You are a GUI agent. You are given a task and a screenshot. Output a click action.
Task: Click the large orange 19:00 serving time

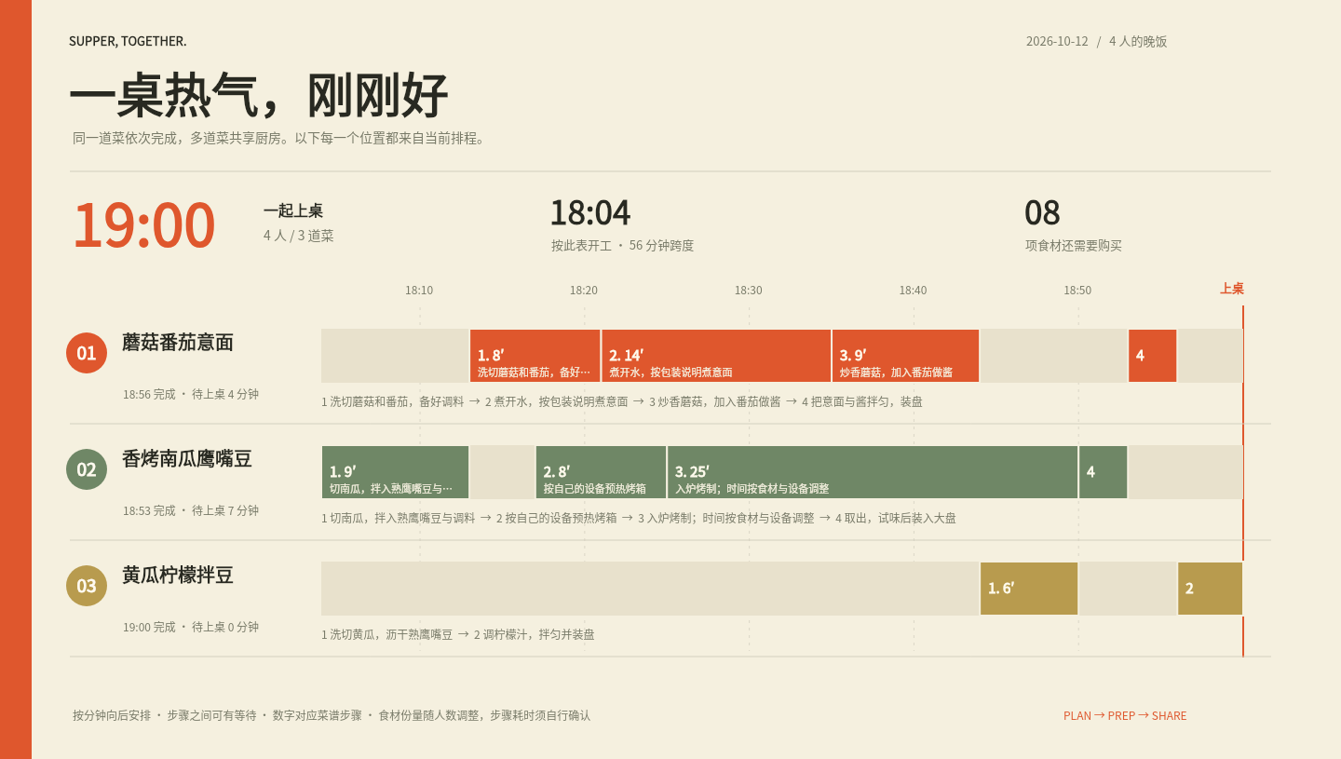144,226
